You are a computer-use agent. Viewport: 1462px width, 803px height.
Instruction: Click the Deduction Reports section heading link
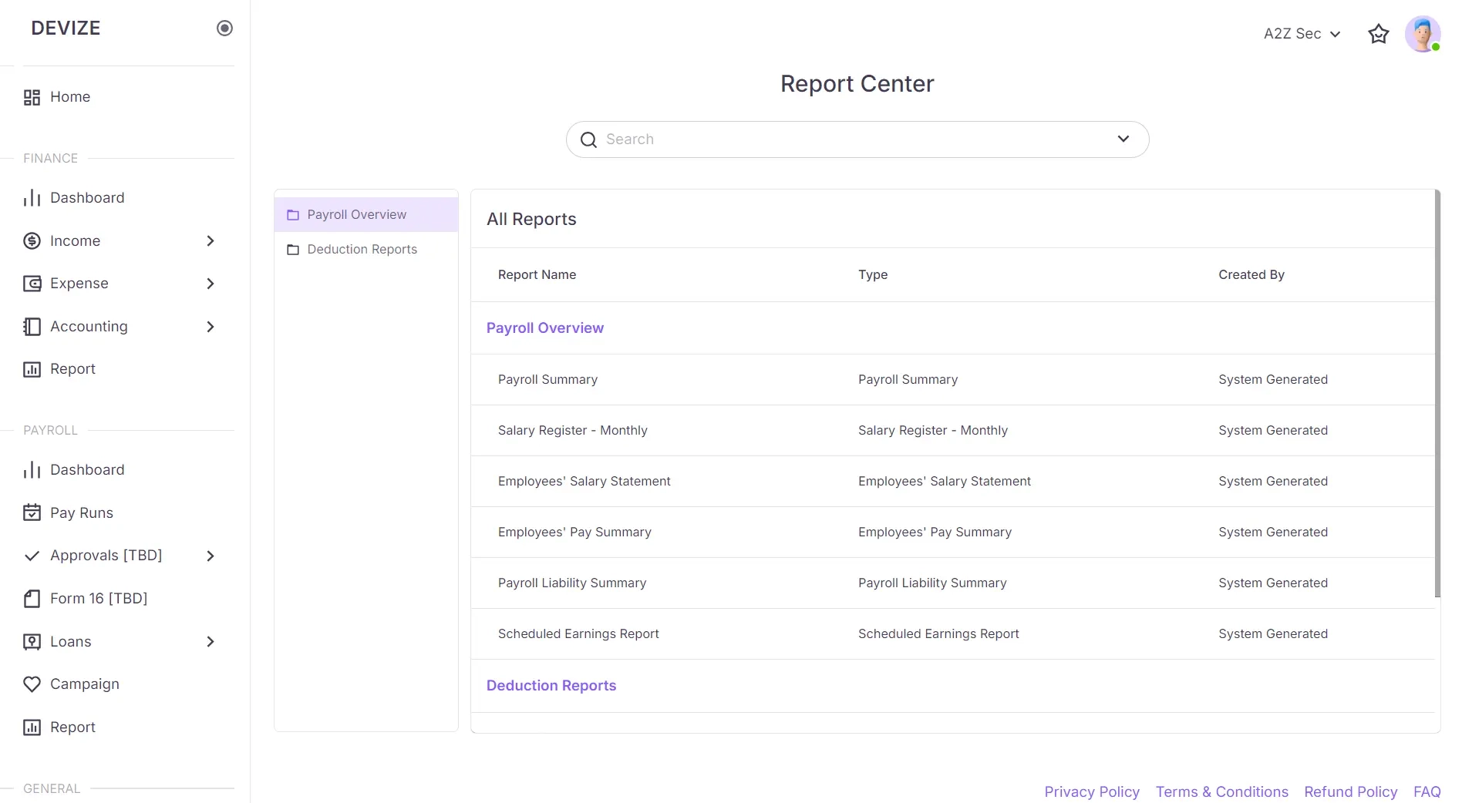(551, 686)
